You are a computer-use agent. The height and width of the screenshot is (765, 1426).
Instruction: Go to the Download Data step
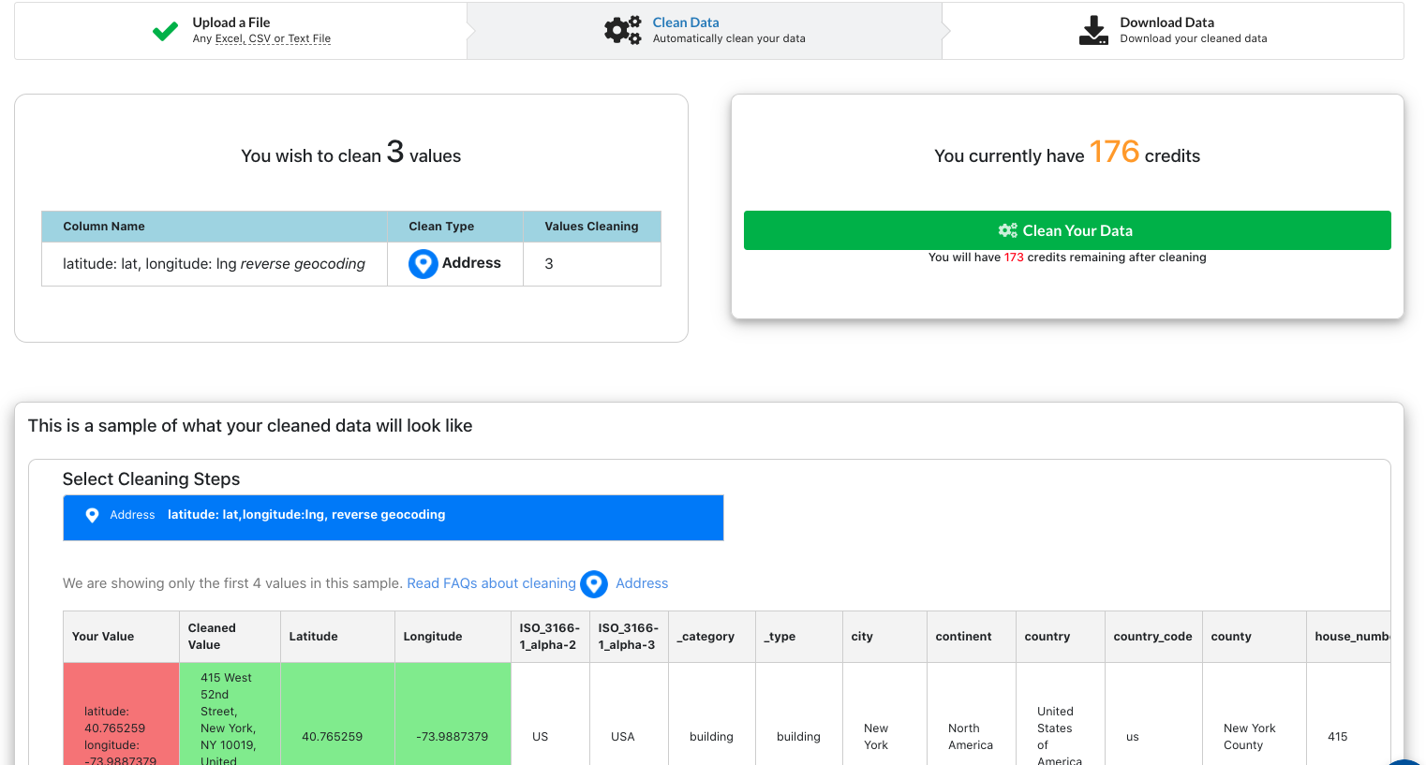point(1173,31)
